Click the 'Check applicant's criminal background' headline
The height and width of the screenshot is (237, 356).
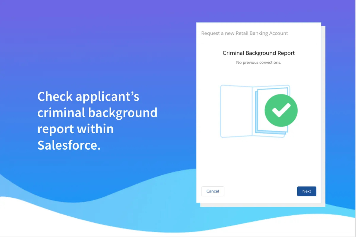coord(97,121)
